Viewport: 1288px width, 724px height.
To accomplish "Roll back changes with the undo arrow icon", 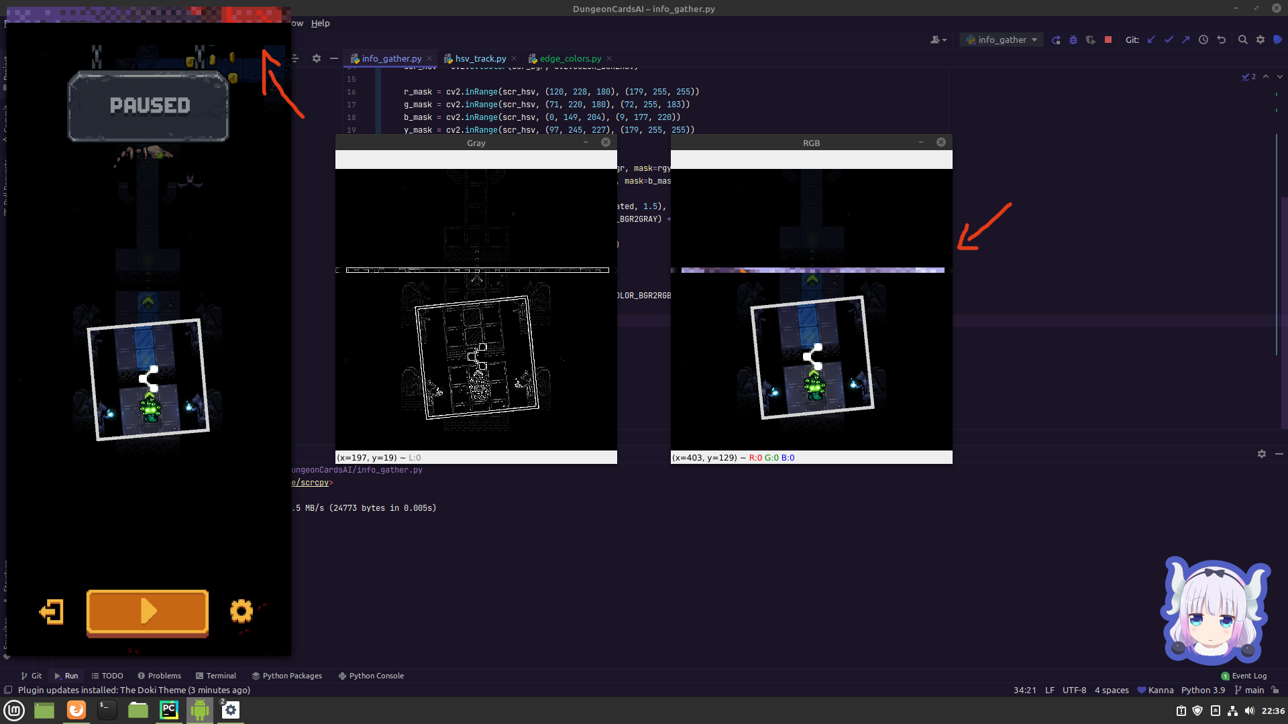I will [1222, 40].
